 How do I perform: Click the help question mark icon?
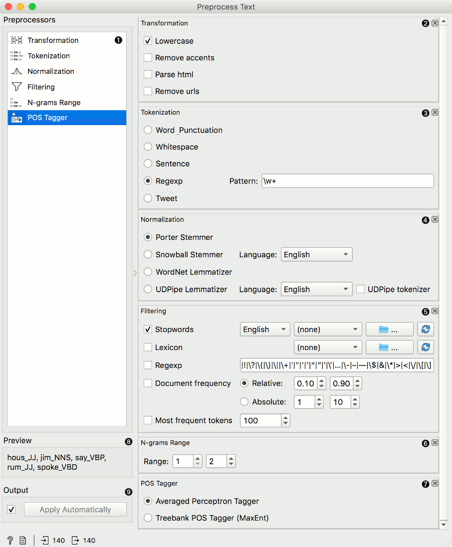[10, 541]
